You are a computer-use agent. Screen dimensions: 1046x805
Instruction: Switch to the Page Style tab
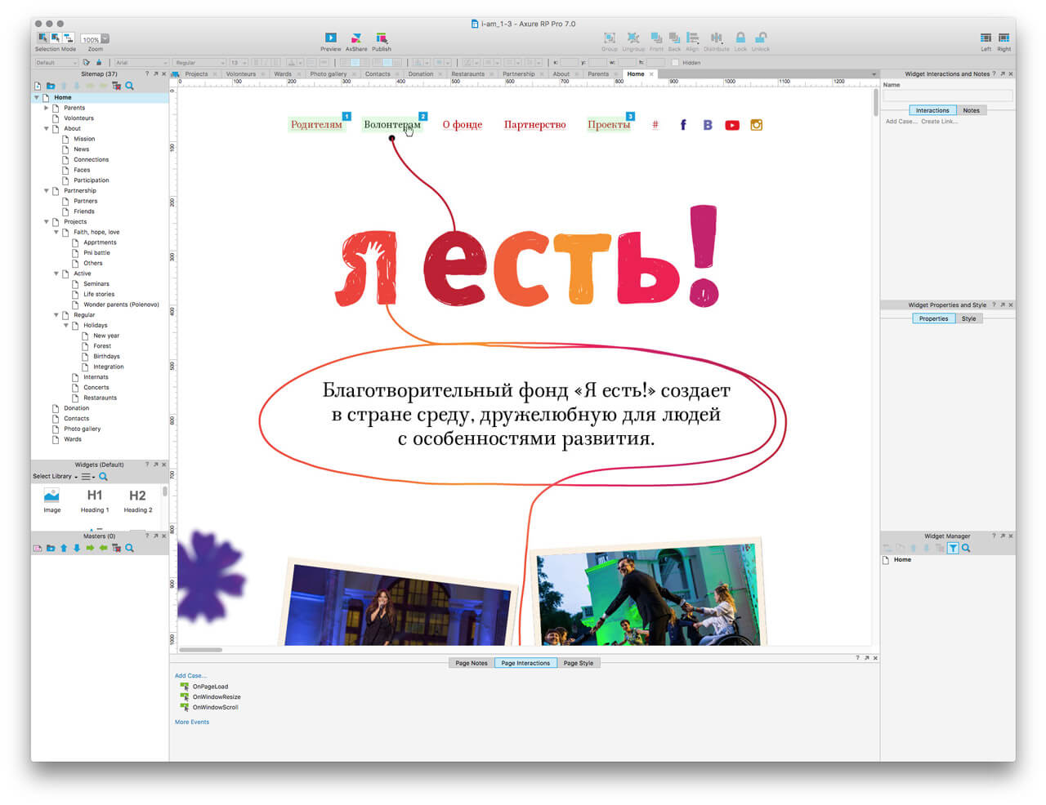[x=578, y=663]
